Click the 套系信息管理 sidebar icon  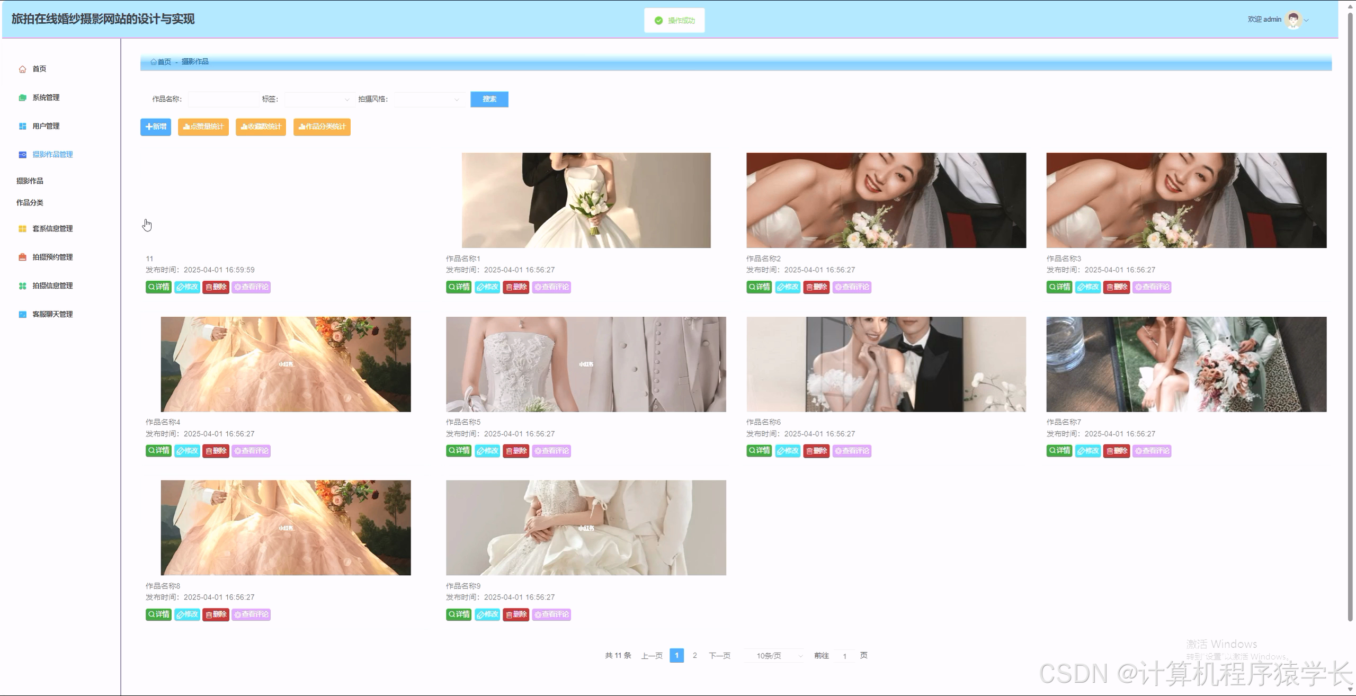point(22,229)
